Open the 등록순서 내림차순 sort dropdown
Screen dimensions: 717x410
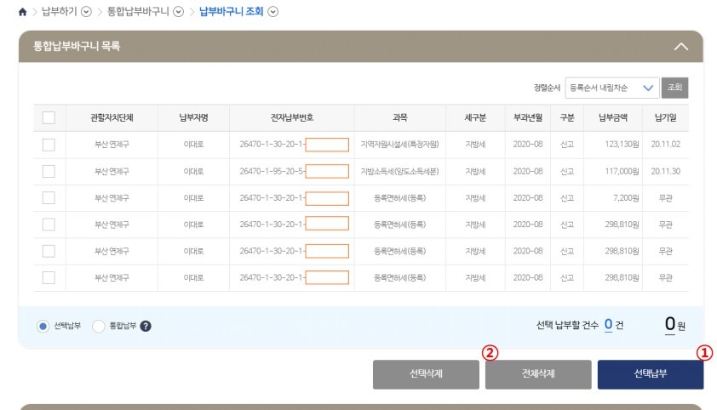(611, 88)
